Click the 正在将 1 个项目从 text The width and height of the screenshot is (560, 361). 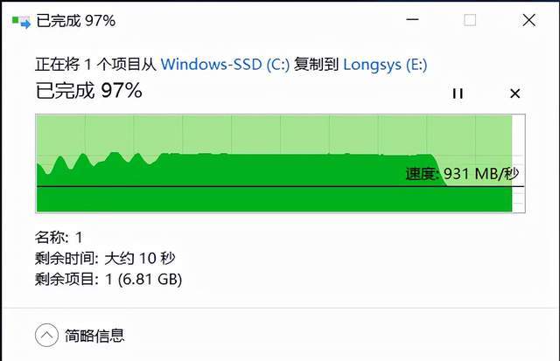96,64
